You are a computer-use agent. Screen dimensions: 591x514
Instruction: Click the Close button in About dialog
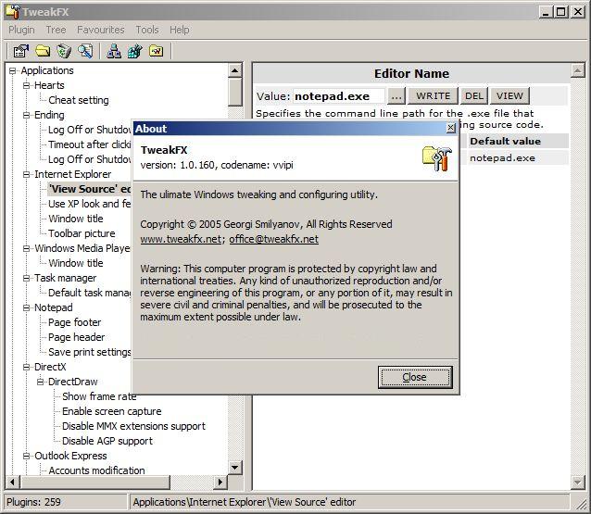point(415,377)
